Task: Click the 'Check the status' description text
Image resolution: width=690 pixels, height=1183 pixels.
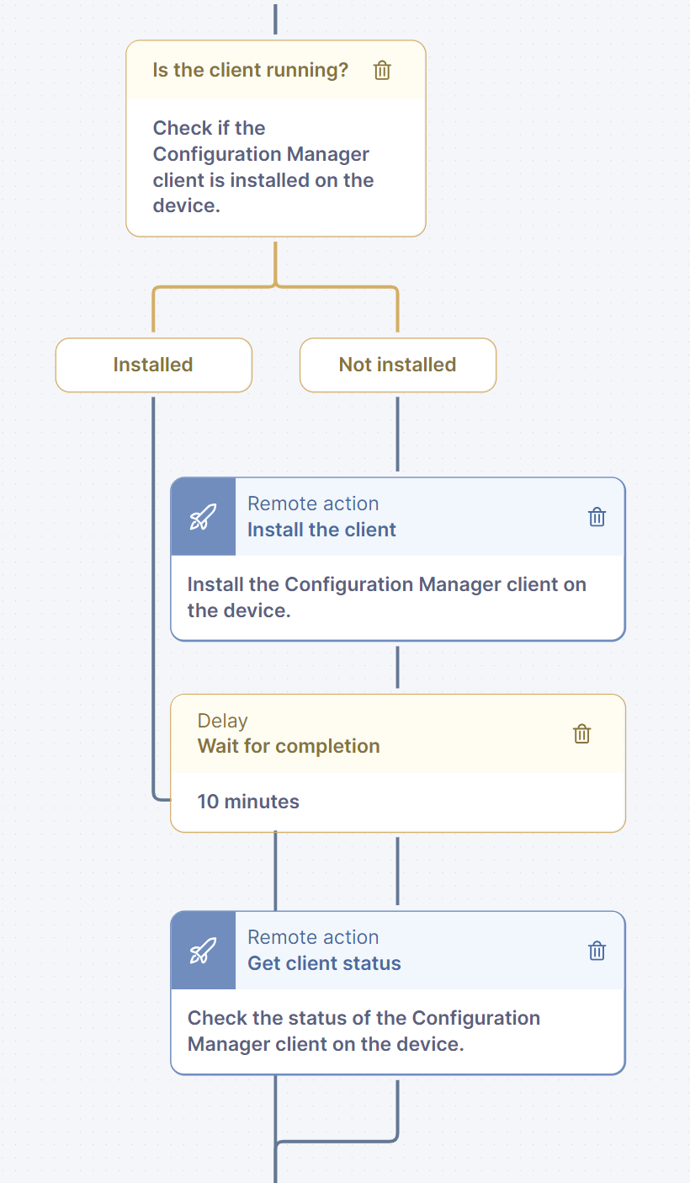Action: [364, 1031]
